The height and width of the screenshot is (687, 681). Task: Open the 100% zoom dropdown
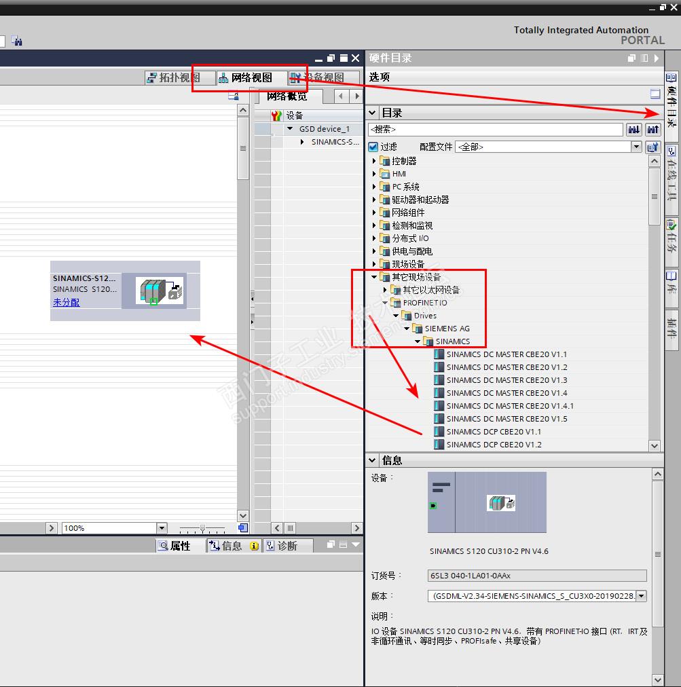162,528
